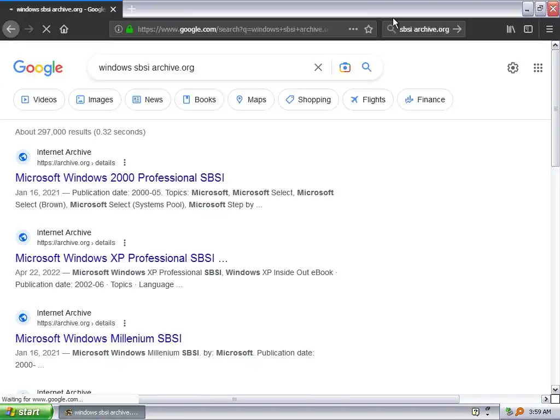
Task: Click the results count text
Action: pos(80,132)
